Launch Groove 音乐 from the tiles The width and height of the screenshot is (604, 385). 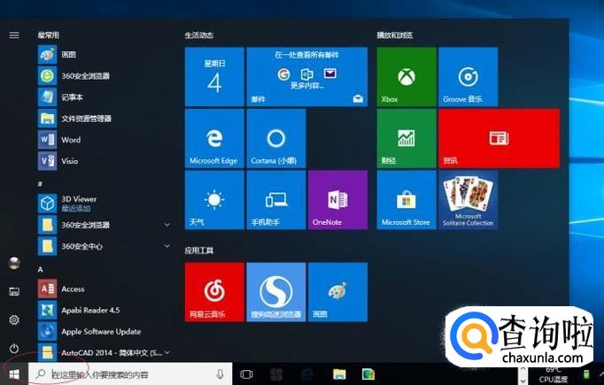tap(468, 77)
